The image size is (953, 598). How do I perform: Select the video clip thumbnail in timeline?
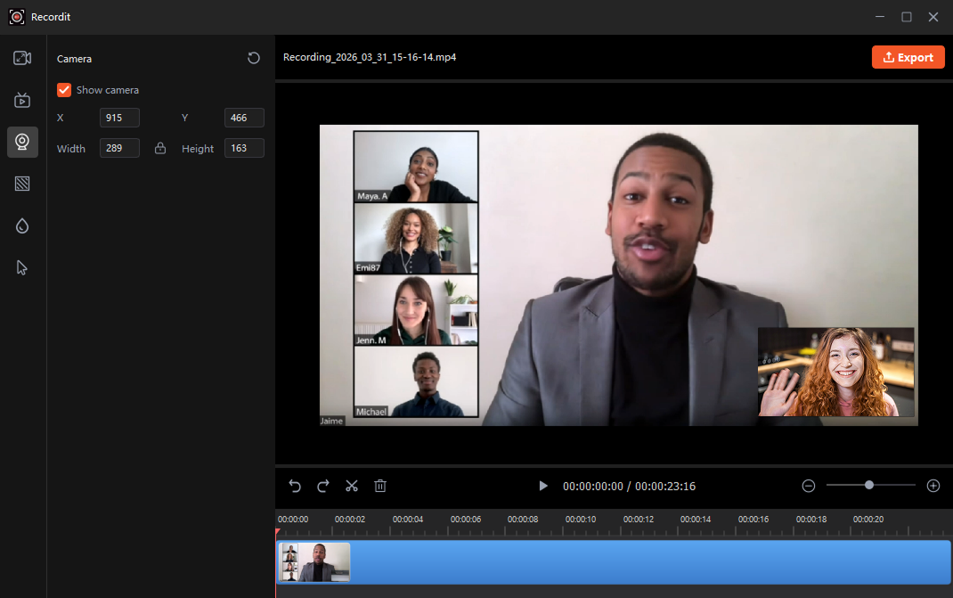tap(315, 562)
